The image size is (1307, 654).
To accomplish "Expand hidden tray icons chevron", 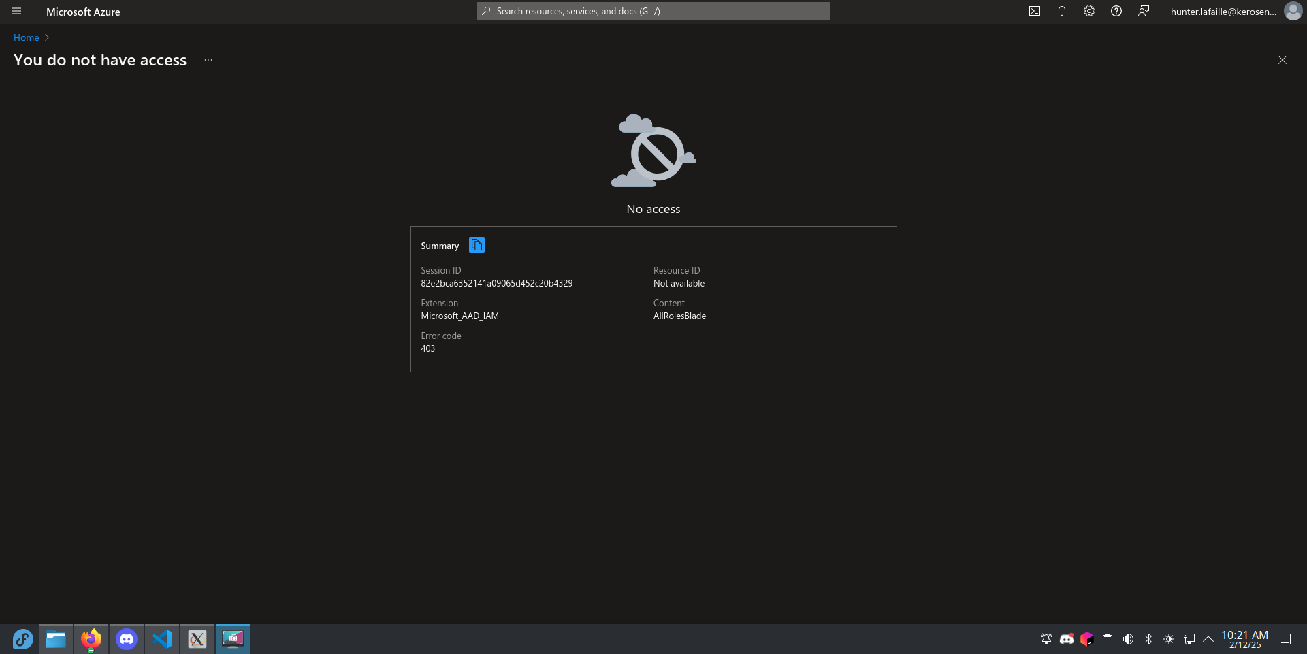I will click(1208, 639).
